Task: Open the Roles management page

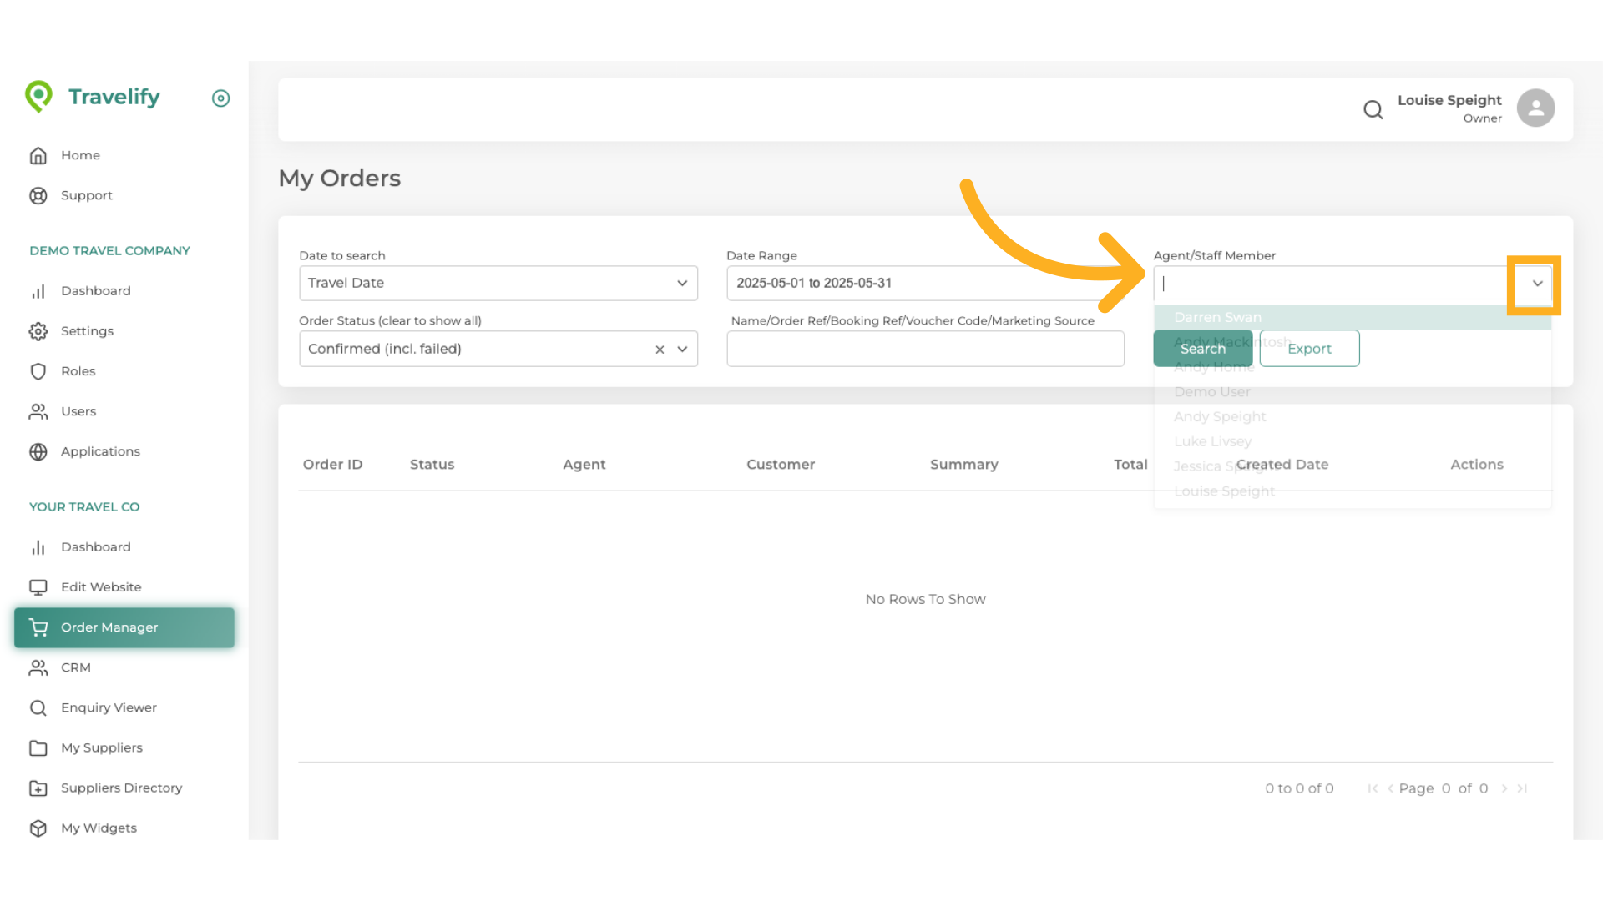Action: (78, 371)
